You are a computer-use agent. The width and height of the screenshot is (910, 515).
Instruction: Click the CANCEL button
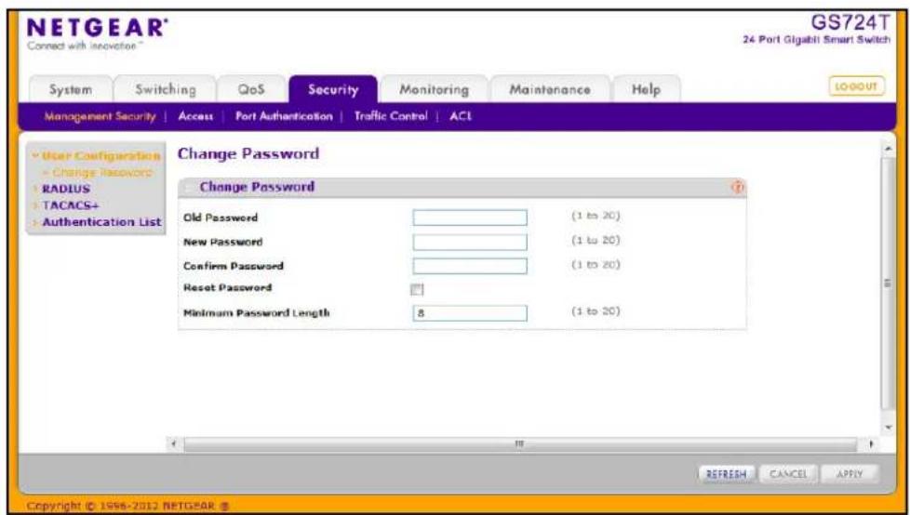788,474
